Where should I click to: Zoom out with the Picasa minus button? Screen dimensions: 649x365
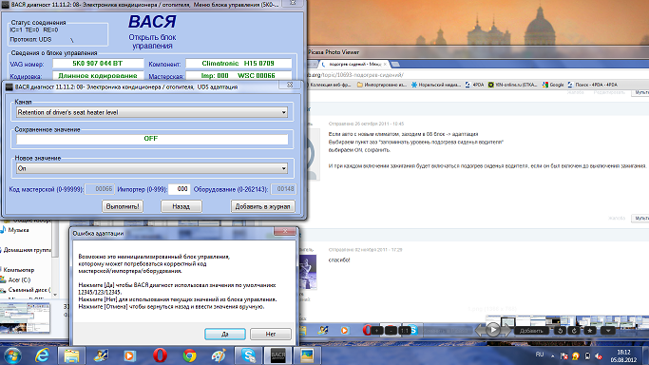(391, 330)
